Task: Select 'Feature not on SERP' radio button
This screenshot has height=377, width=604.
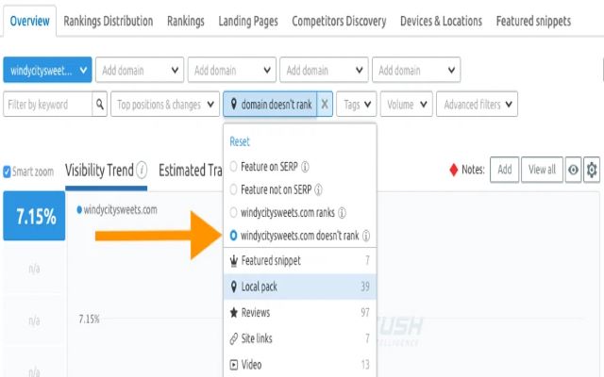Action: 234,190
